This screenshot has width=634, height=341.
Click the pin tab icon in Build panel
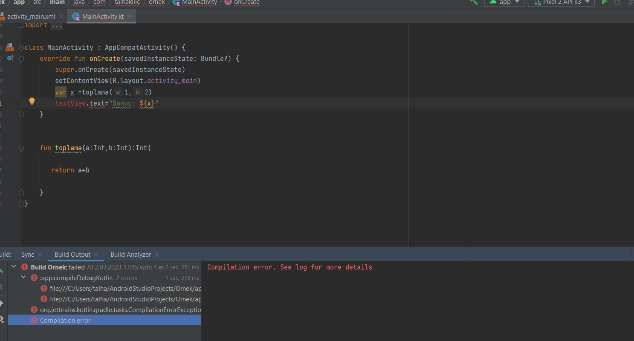(2, 304)
